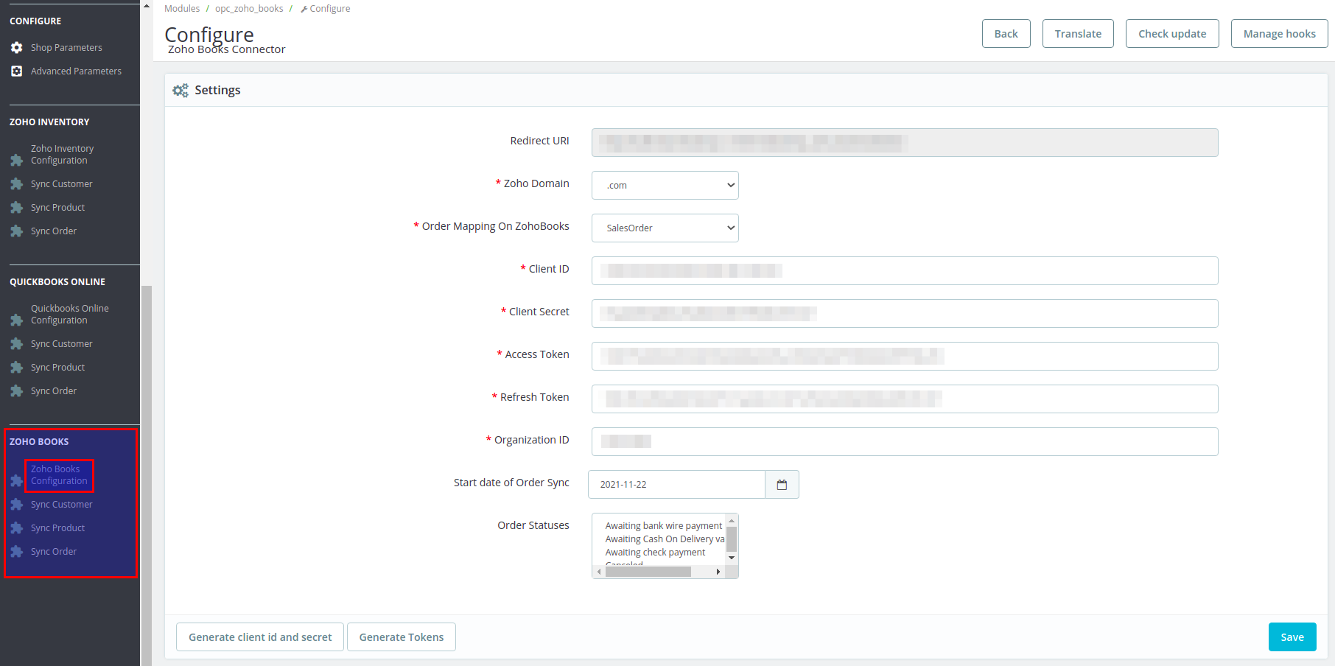The height and width of the screenshot is (666, 1335).
Task: Go to Zoho Books Sync Customer
Action: (62, 505)
